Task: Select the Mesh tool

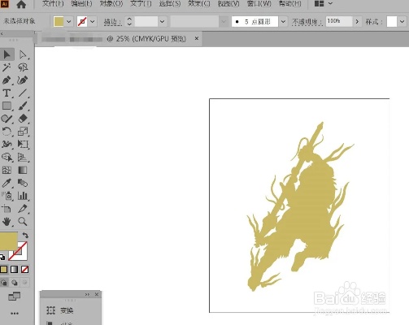Action: (7, 170)
